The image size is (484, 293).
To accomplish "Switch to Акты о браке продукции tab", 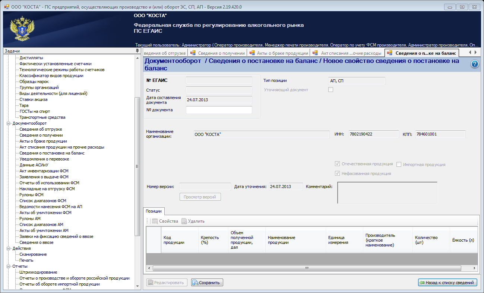I will click(279, 53).
